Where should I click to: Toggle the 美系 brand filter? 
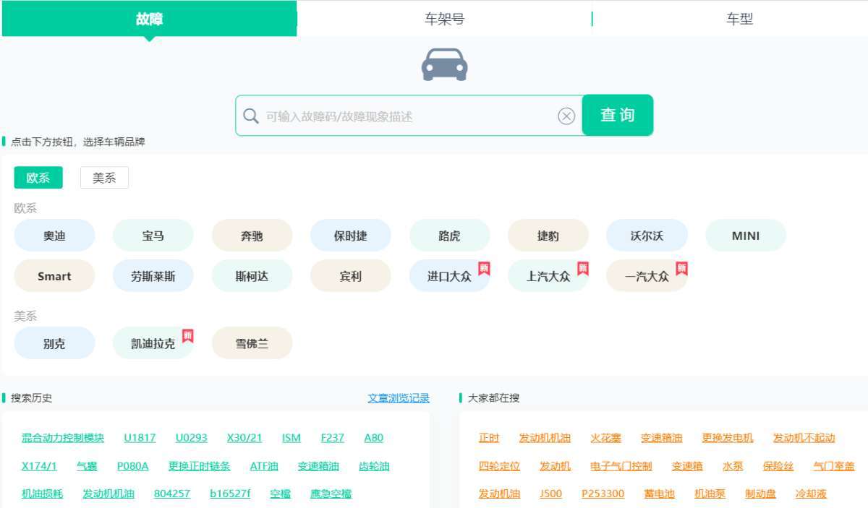(103, 177)
